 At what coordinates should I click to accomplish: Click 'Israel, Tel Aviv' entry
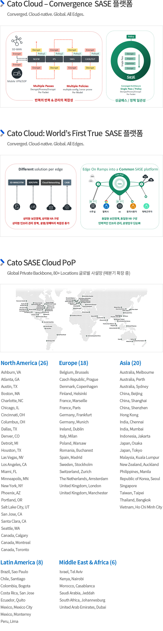[71, 572]
